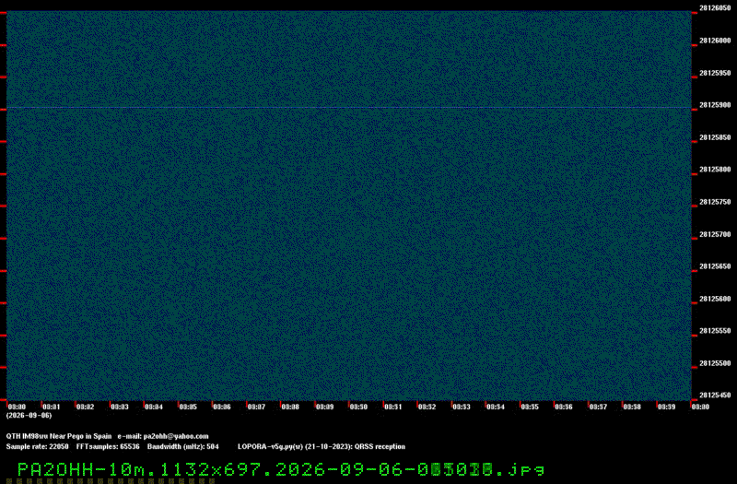Click the FFTsamples: 65536 text
Viewport: 737px width, 484px height.
pos(108,447)
